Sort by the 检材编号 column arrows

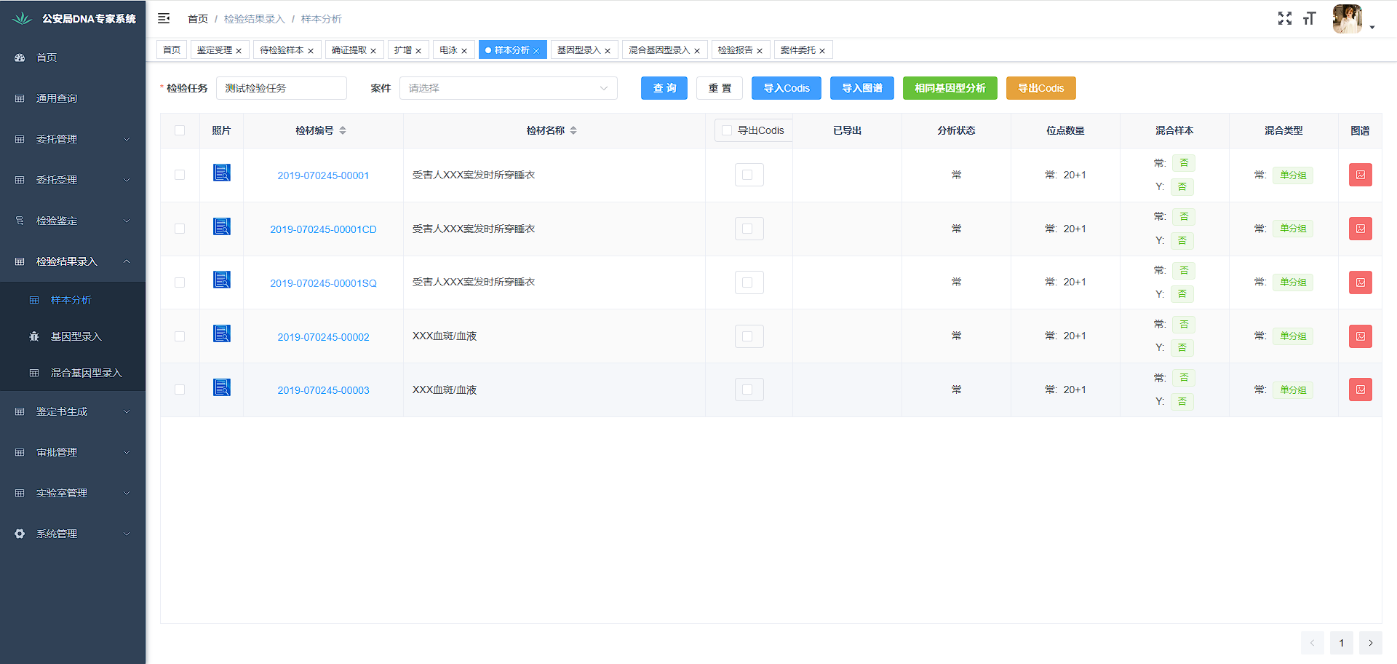pos(343,130)
